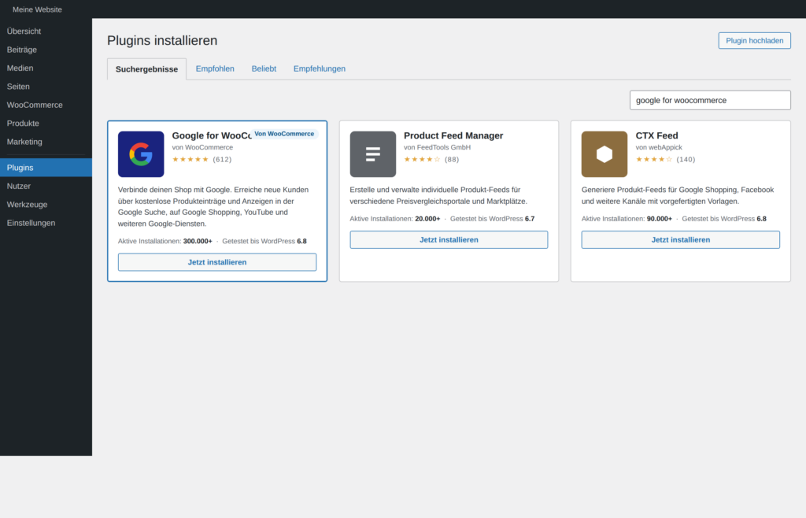Open the Beliebt tab
The image size is (806, 518).
(x=264, y=68)
